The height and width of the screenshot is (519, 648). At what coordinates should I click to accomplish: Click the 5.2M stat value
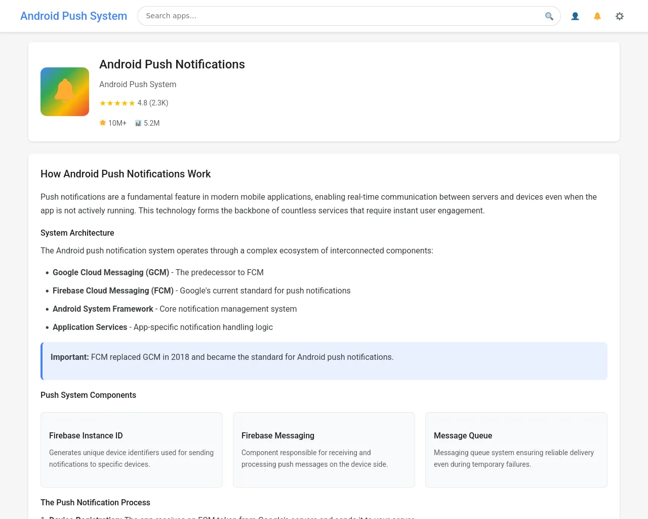click(x=152, y=123)
